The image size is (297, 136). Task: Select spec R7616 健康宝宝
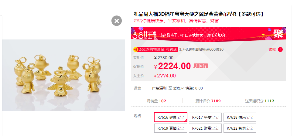click(171, 117)
